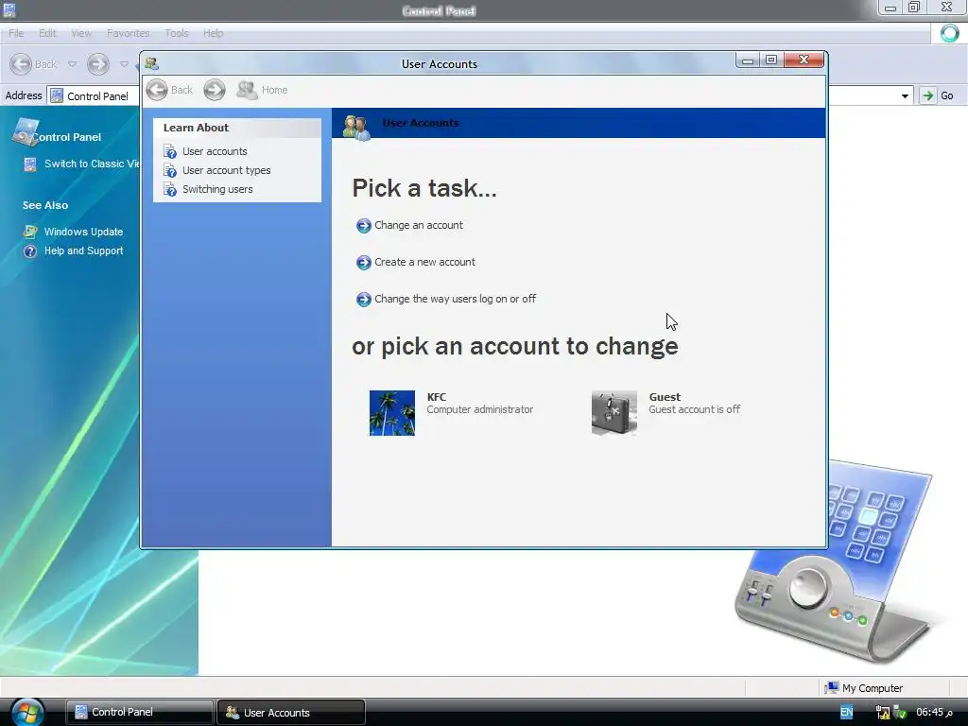
Task: Click the EN language indicator in tray
Action: (x=846, y=713)
